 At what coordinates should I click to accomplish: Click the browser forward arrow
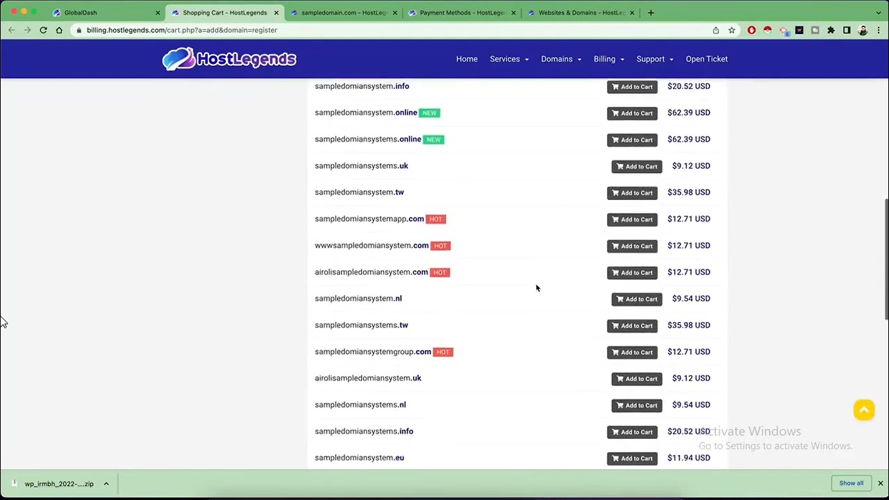pos(27,30)
